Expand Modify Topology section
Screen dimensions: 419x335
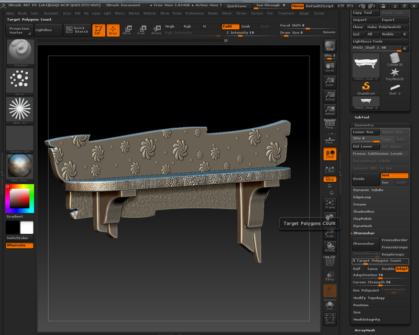tap(369, 298)
